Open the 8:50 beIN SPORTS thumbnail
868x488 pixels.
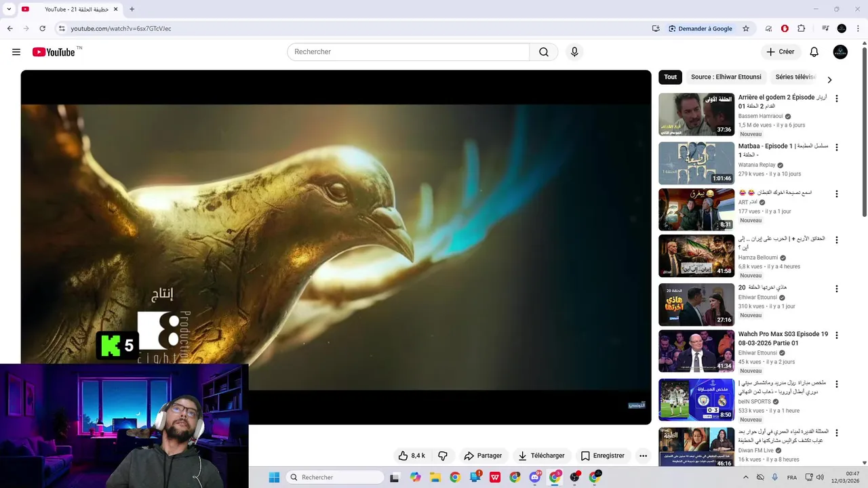pyautogui.click(x=696, y=399)
